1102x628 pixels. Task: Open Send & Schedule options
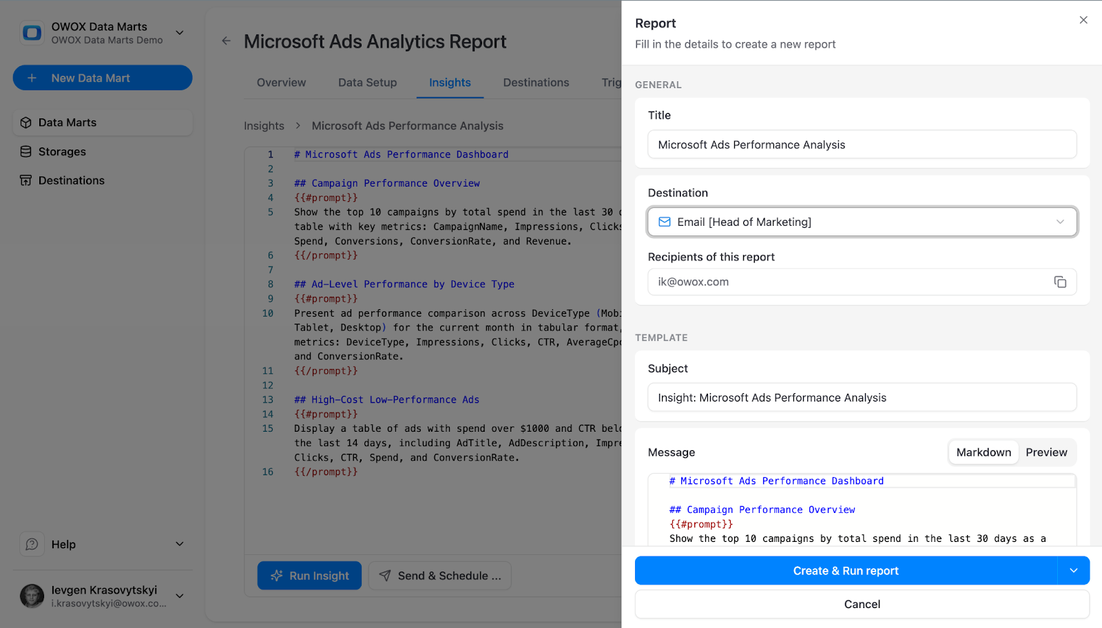pos(439,575)
